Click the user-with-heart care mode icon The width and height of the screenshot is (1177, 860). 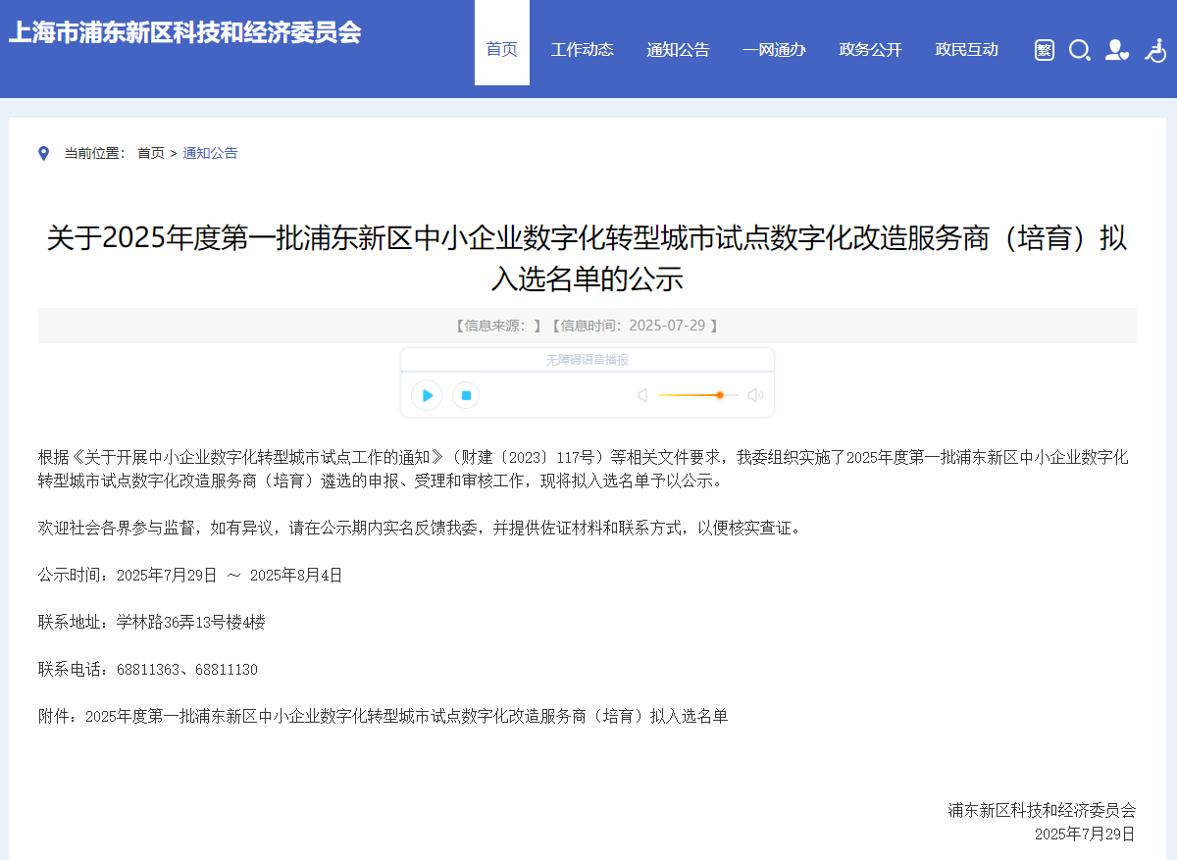1116,50
